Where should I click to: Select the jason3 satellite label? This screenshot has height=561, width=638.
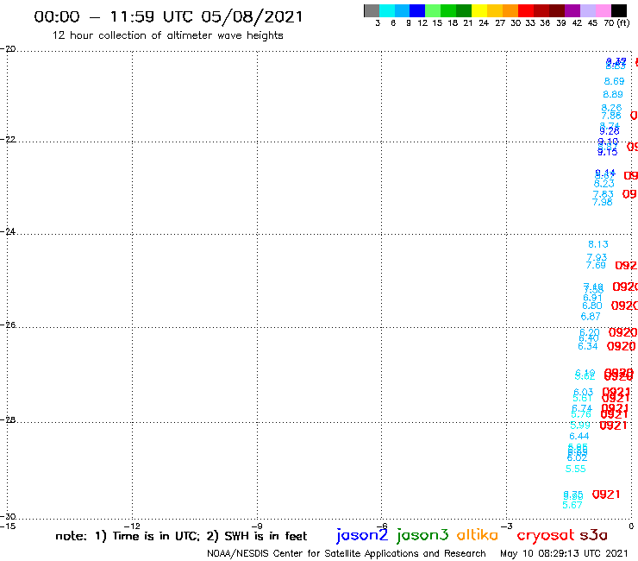click(x=422, y=535)
